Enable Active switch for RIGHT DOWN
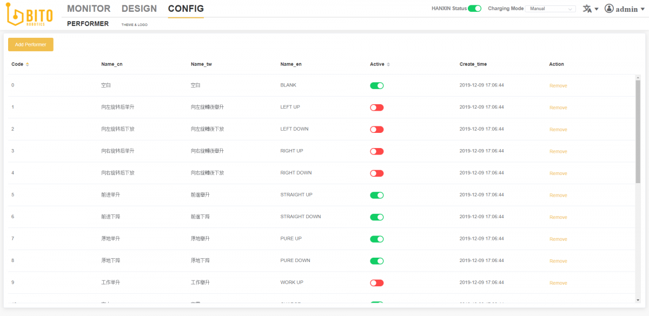The image size is (649, 316). click(x=377, y=173)
